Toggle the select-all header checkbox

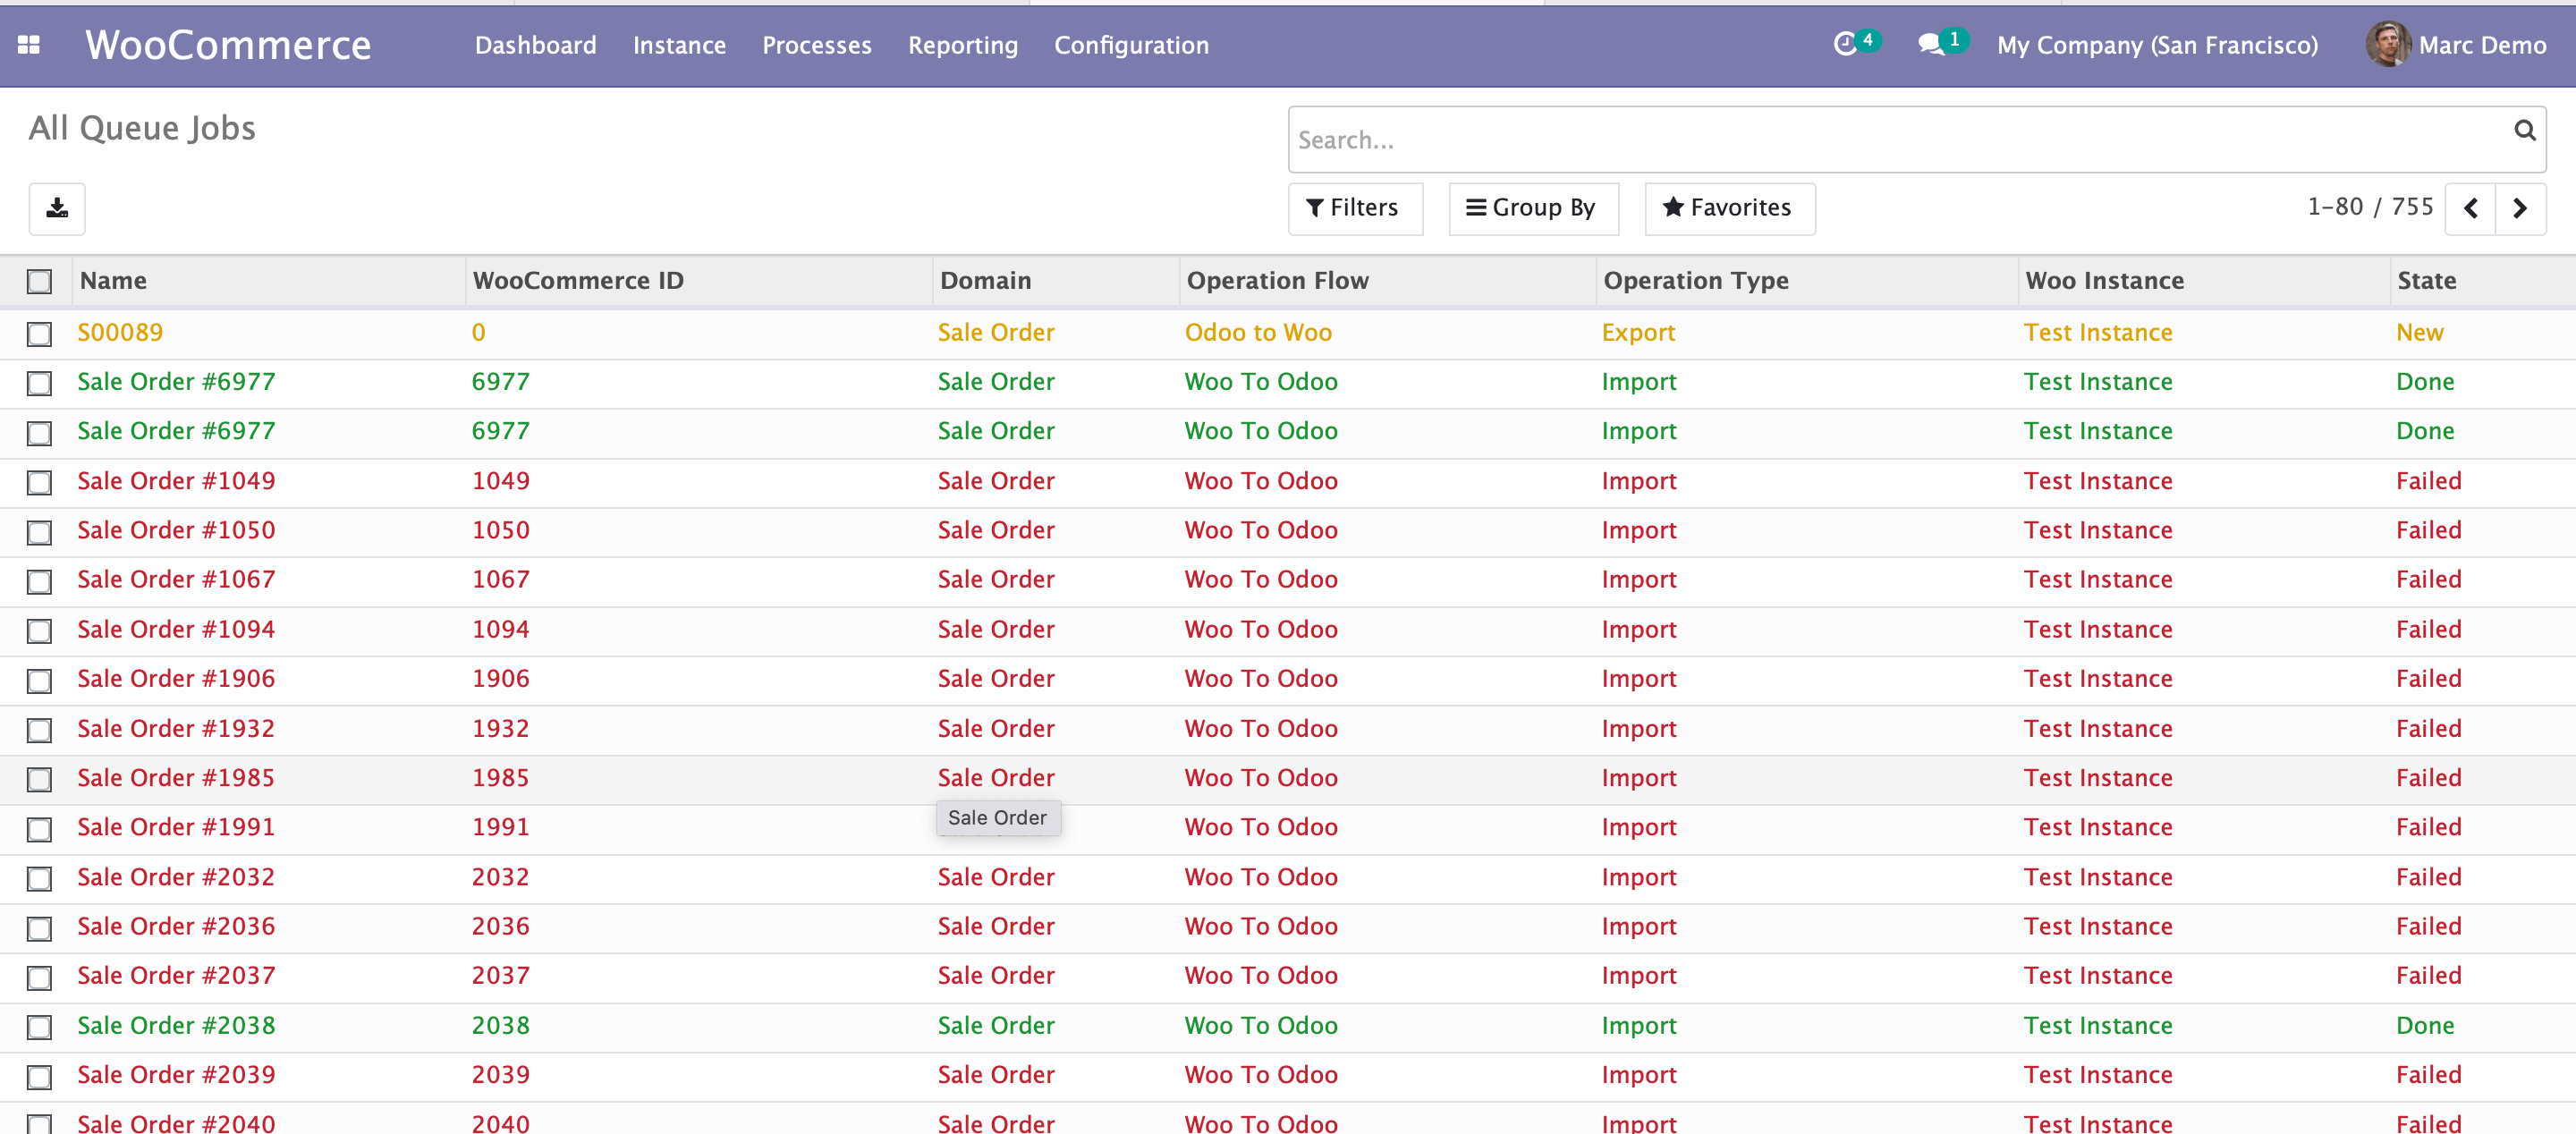point(40,282)
